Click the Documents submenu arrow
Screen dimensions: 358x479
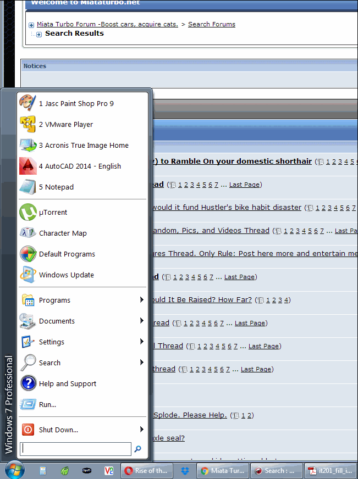tap(141, 320)
